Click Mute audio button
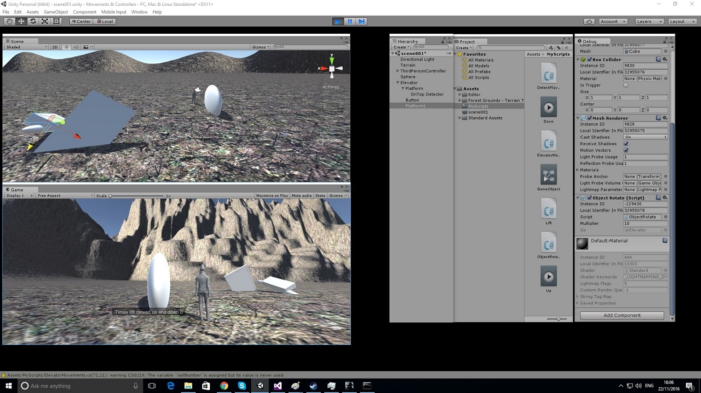 pyautogui.click(x=301, y=195)
